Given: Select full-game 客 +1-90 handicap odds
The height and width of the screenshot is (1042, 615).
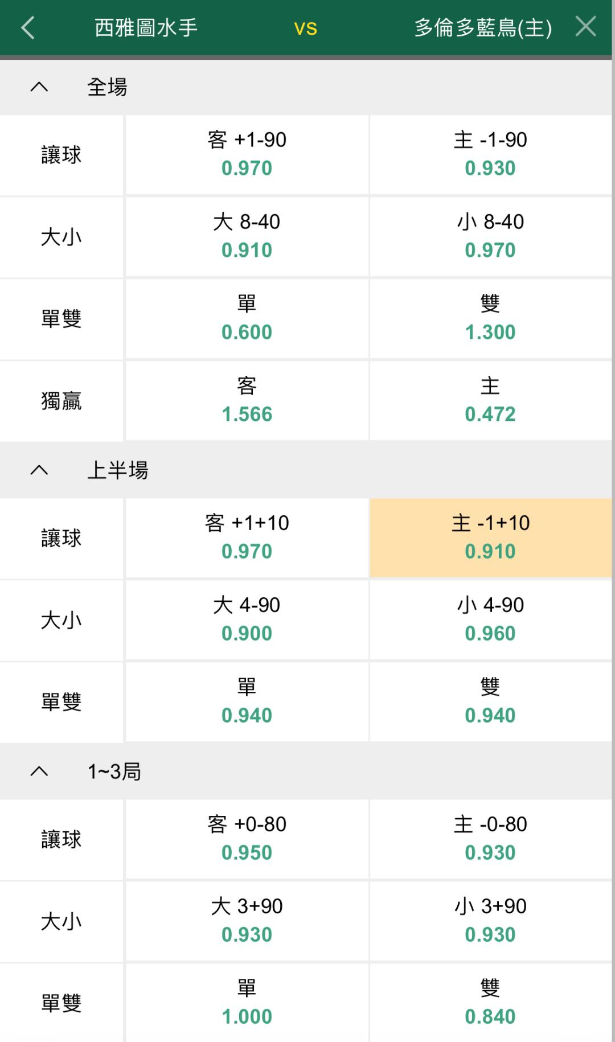Looking at the screenshot, I should (247, 154).
